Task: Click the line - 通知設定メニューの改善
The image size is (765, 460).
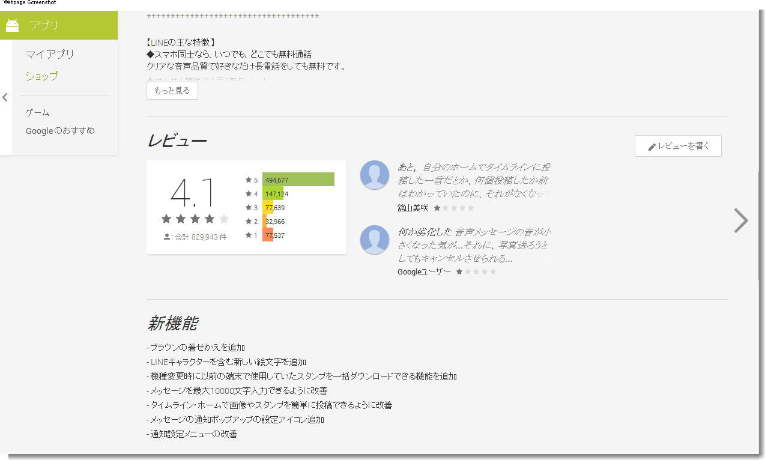Action: pyautogui.click(x=192, y=434)
